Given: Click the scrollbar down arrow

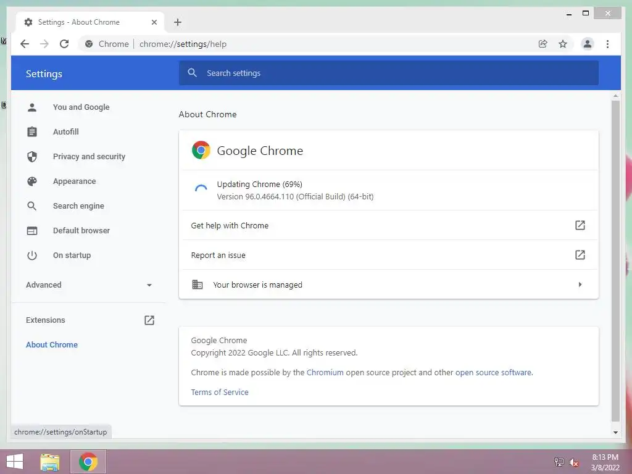Looking at the screenshot, I should (x=615, y=433).
